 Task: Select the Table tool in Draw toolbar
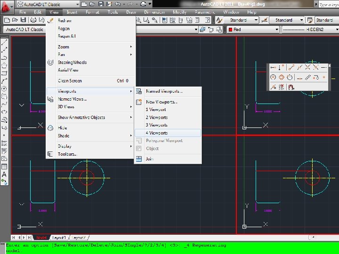4,167
